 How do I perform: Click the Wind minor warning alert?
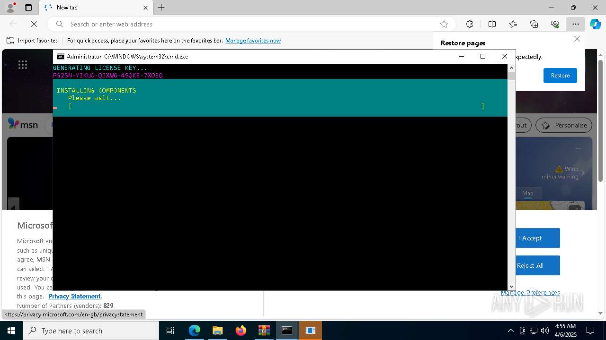[560, 172]
